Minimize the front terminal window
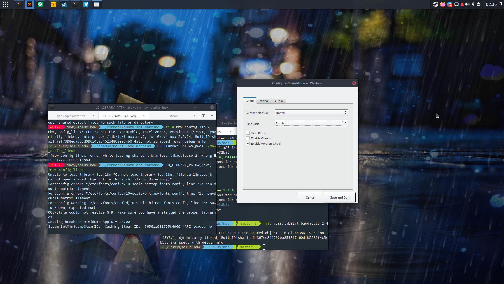504x284 pixels. coord(195,107)
